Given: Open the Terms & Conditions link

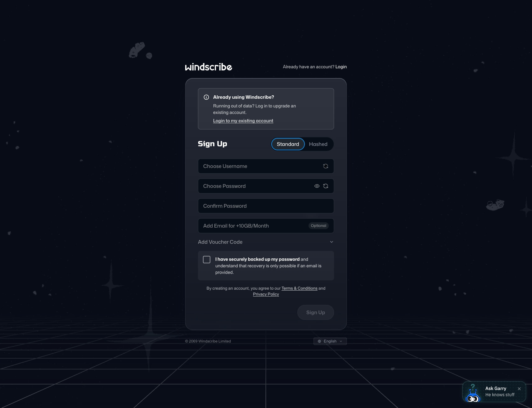Looking at the screenshot, I should tap(299, 288).
